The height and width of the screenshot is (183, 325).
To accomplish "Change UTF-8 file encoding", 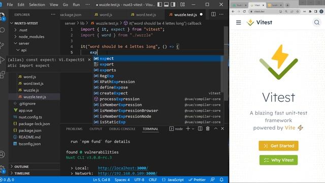I will coord(139,179).
